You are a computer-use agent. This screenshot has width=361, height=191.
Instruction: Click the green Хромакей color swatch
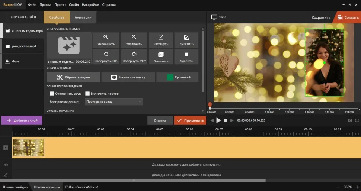coord(170,77)
